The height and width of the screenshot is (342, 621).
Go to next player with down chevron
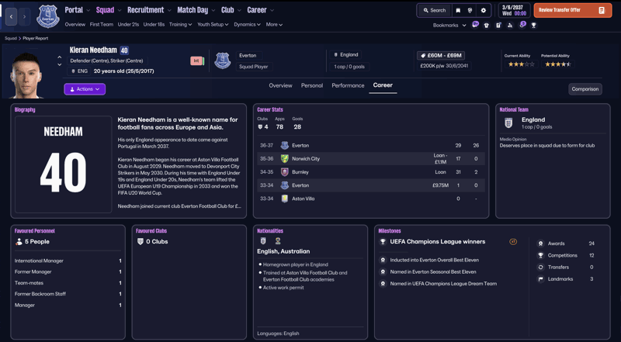[x=60, y=65]
